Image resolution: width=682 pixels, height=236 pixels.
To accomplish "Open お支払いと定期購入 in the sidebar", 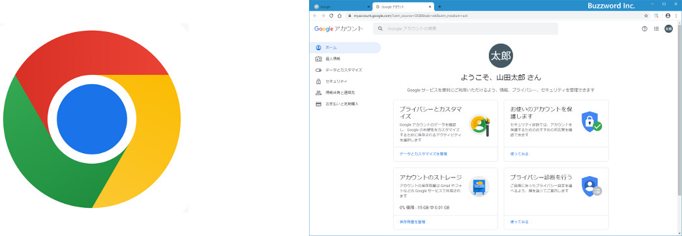I will [346, 104].
